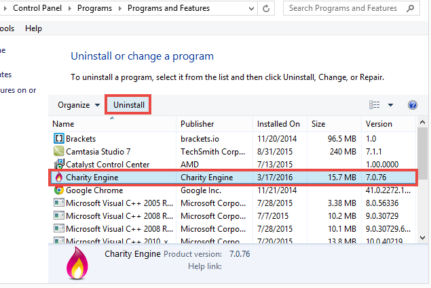Select the Charity Engine program name

click(x=92, y=178)
